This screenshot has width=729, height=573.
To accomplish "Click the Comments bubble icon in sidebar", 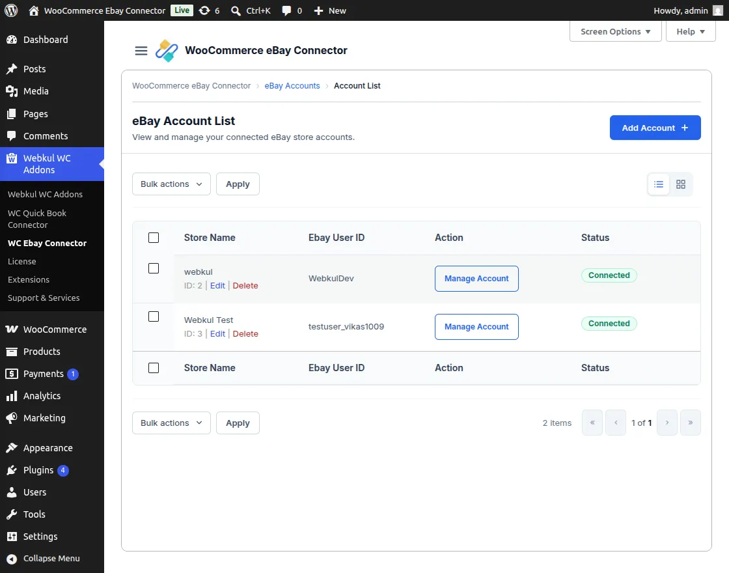I will tap(12, 136).
